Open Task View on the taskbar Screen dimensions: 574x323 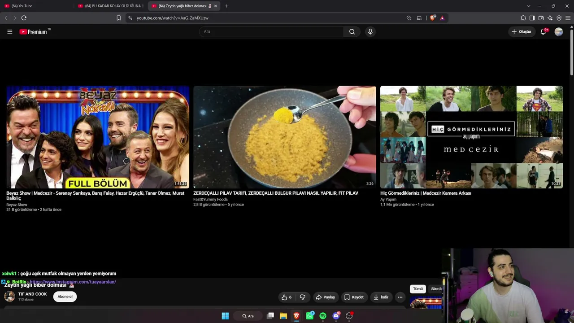click(270, 316)
